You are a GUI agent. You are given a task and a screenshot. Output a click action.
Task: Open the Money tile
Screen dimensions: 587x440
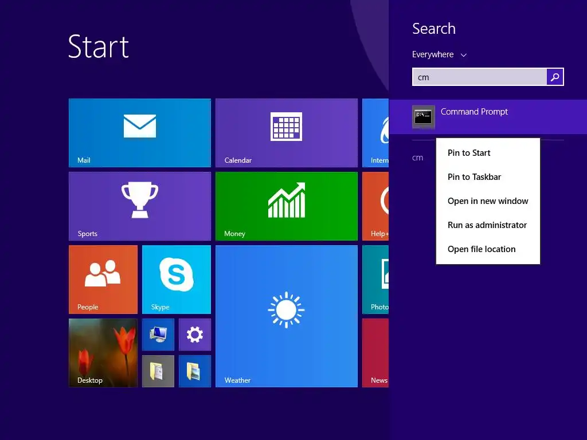(287, 206)
